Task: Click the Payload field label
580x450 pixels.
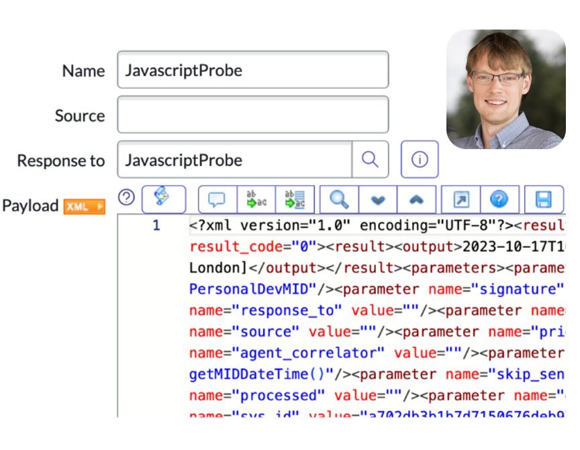Action: 31,206
